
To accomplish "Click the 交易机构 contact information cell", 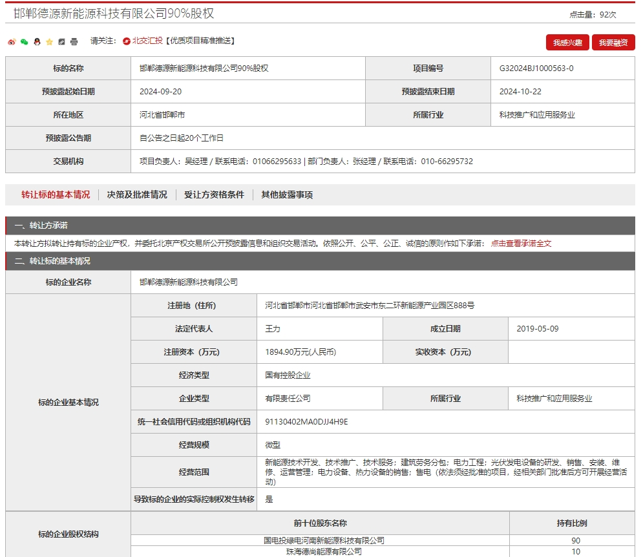I will [383, 161].
